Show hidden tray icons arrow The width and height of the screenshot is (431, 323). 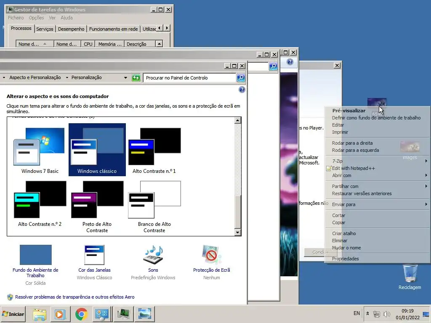[x=367, y=313]
